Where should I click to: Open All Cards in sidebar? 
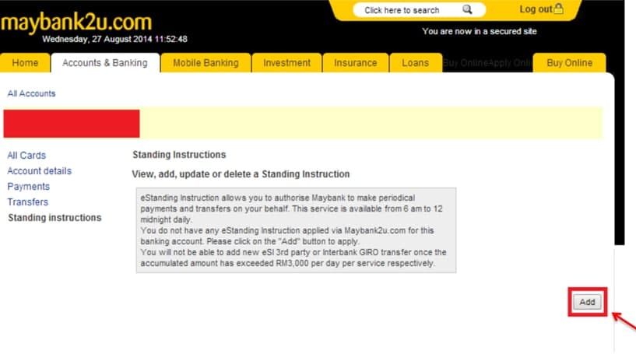26,156
